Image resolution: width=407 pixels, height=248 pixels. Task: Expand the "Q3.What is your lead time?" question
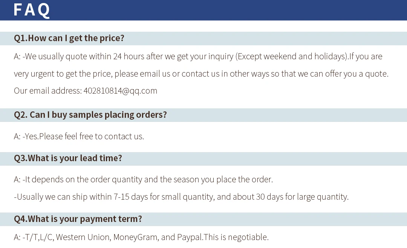pos(68,158)
